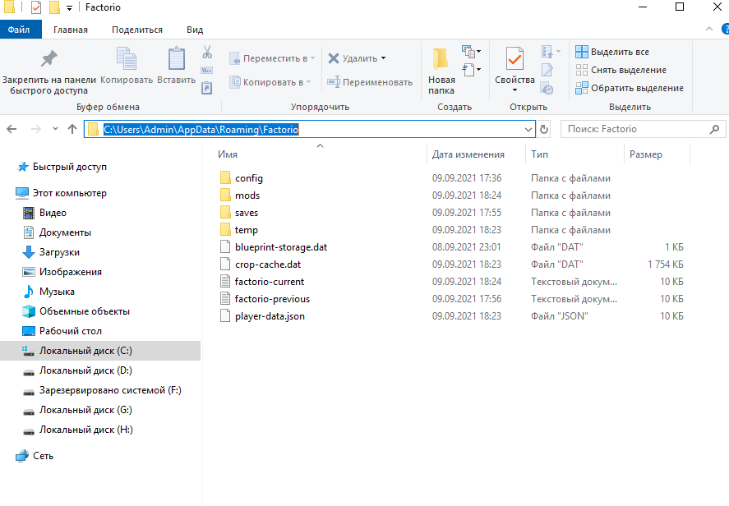Switch to the Вид ribbon tab

(195, 30)
